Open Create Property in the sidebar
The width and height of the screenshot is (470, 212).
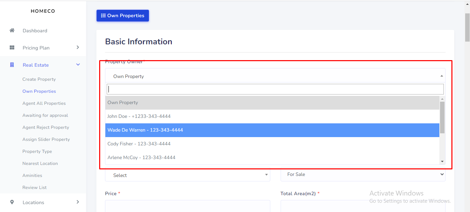coord(39,79)
